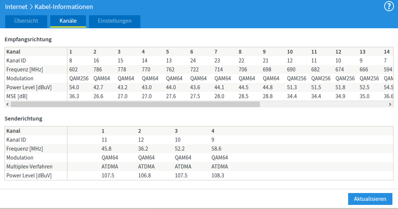Click MSE value 28.8
Screen dimensions: 398x209
(x=268, y=96)
